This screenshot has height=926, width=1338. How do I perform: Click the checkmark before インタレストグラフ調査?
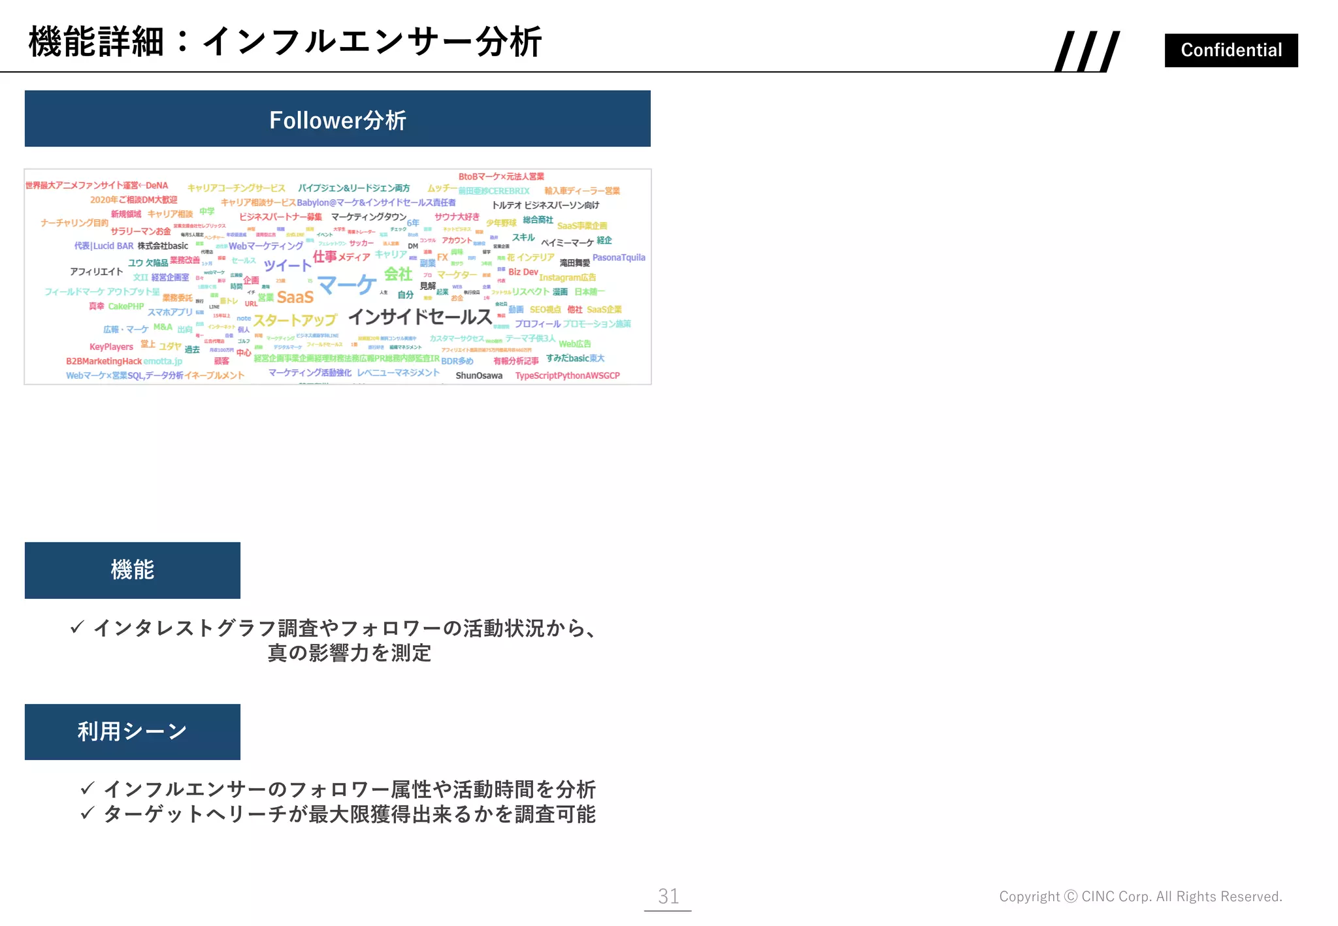point(77,628)
